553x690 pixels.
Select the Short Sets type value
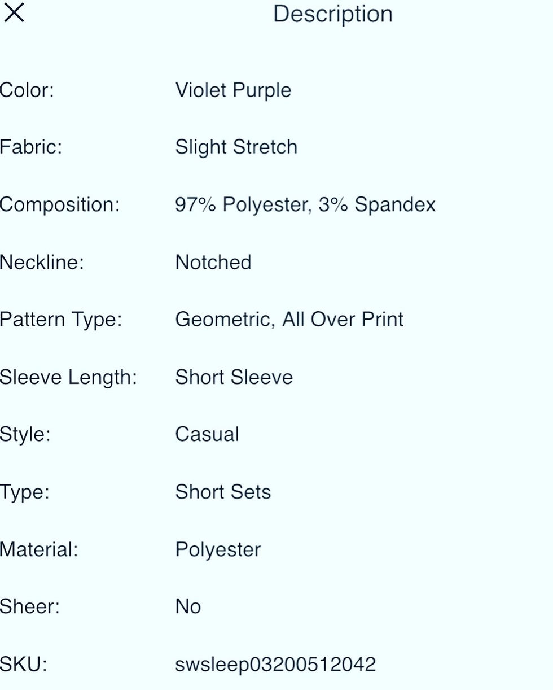(223, 492)
